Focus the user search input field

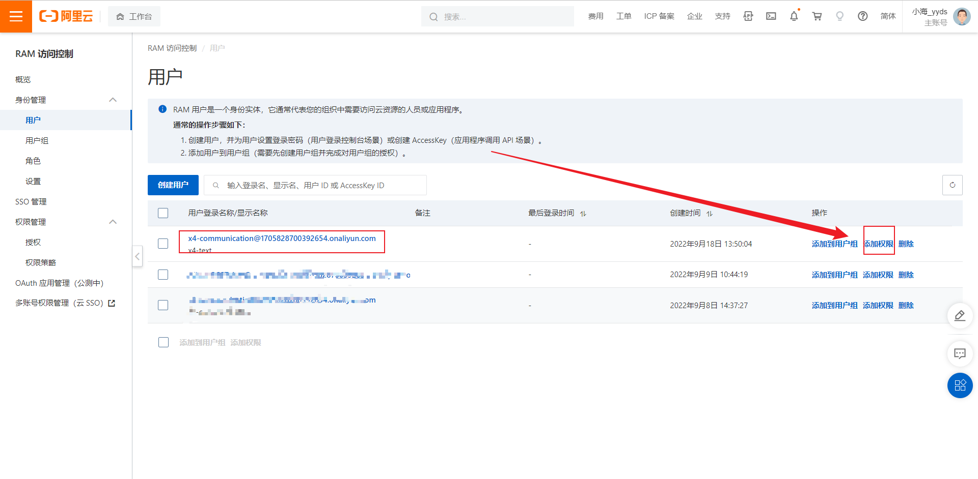tap(315, 185)
